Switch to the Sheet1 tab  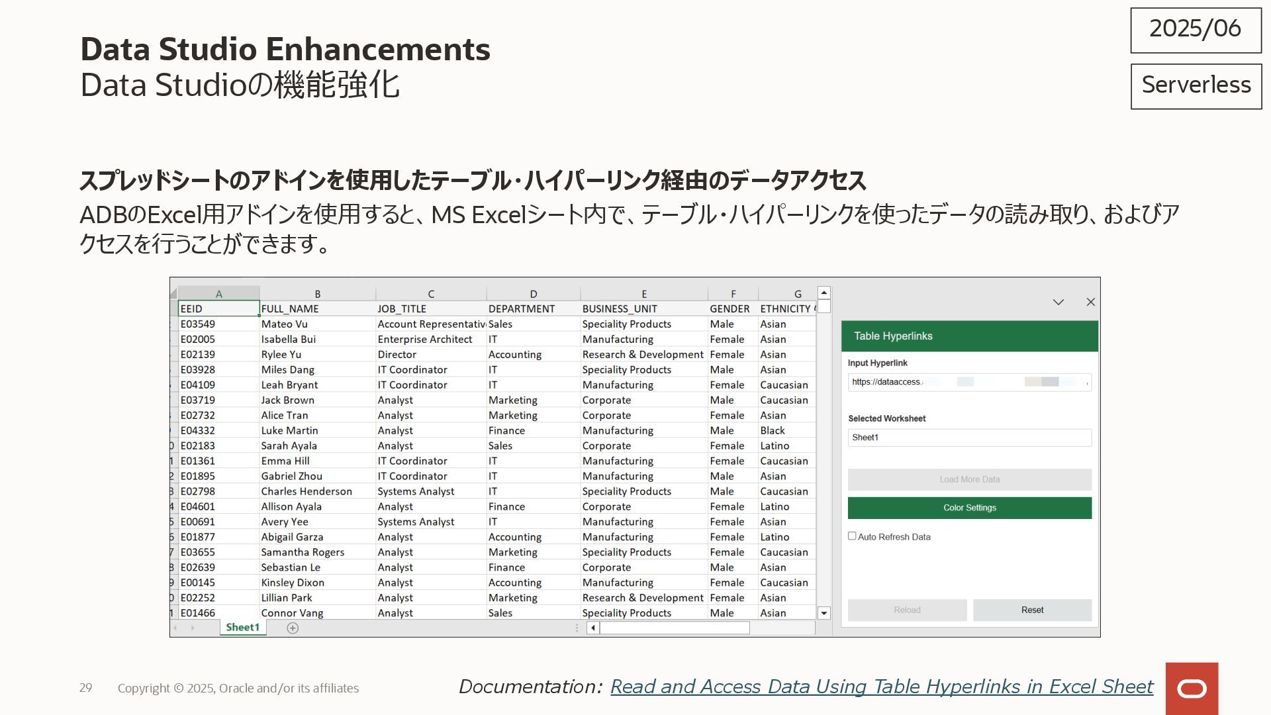pos(243,627)
